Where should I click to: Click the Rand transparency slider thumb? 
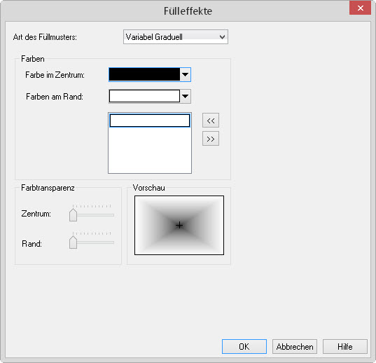(73, 242)
